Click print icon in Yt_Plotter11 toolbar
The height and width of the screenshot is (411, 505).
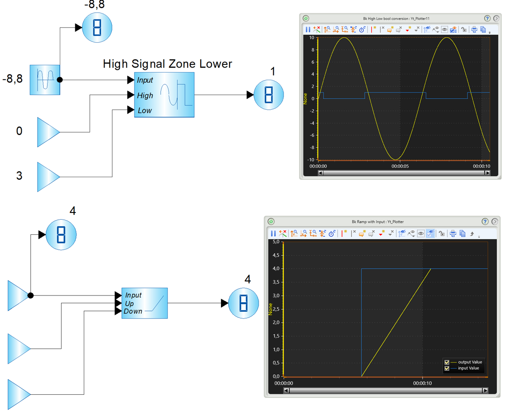pos(474,29)
